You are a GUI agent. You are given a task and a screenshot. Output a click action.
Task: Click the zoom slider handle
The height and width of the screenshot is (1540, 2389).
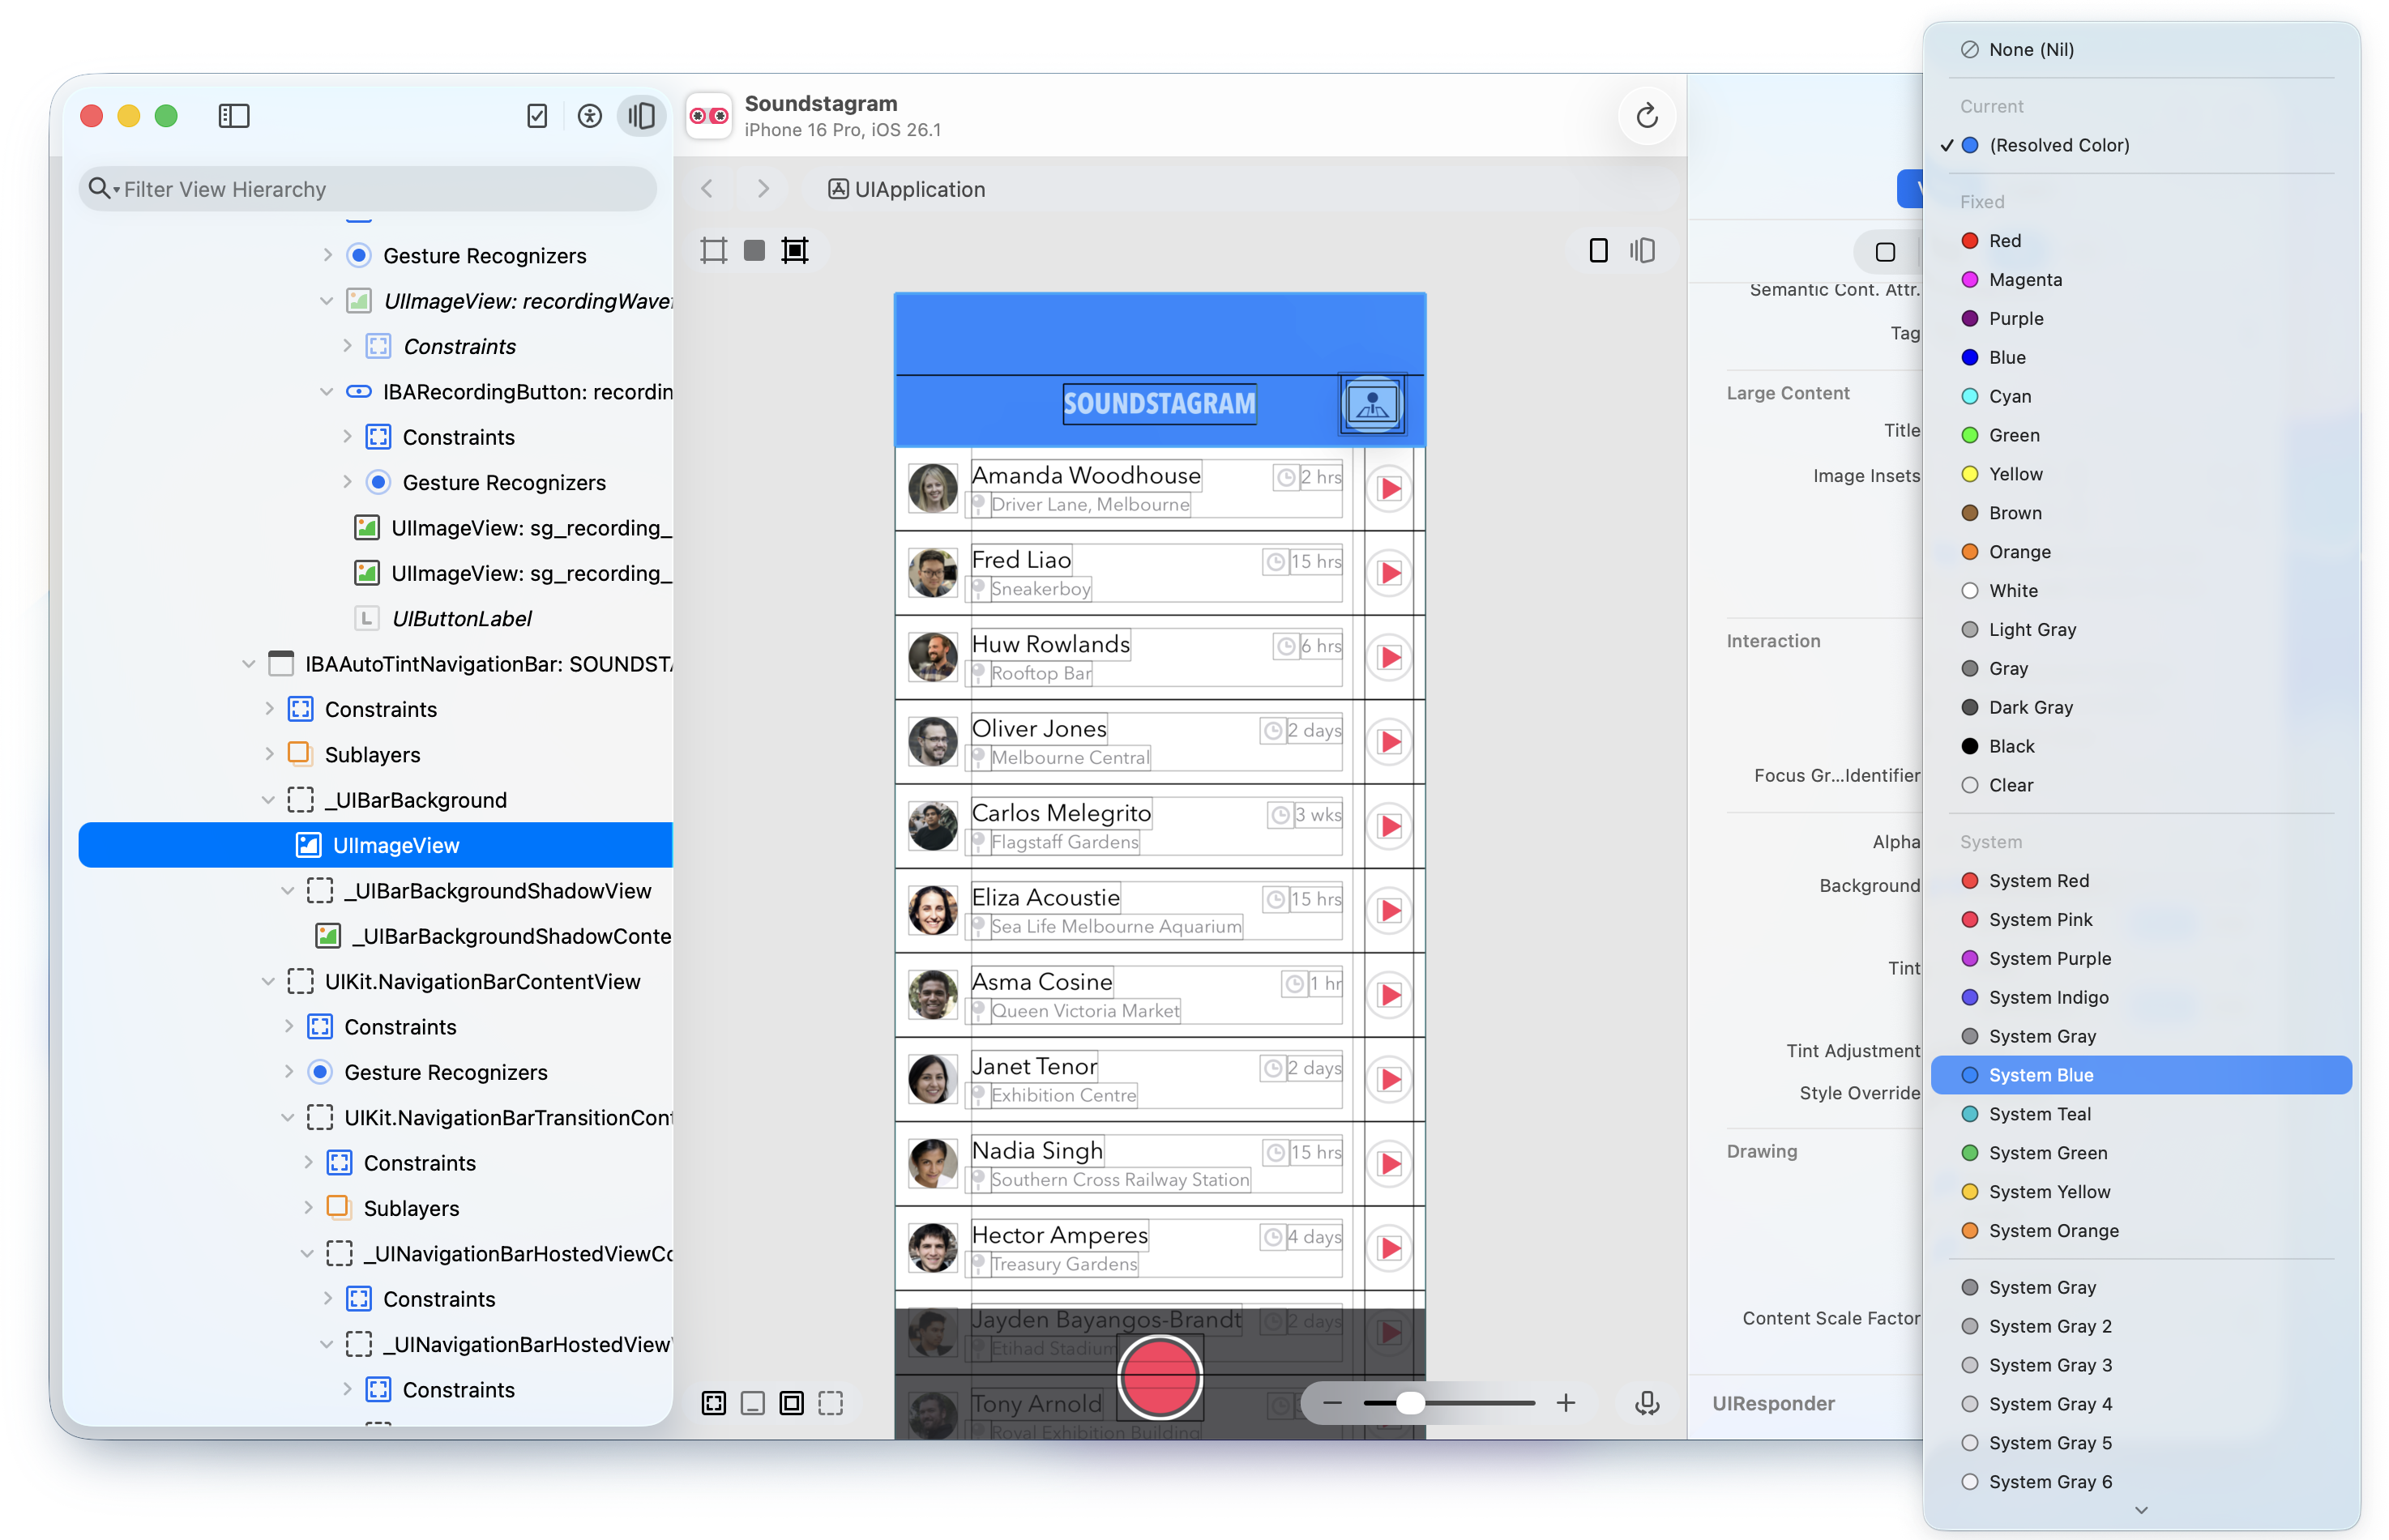[1409, 1403]
